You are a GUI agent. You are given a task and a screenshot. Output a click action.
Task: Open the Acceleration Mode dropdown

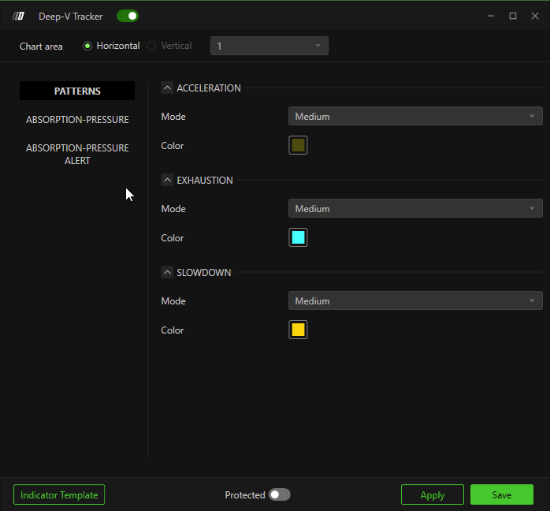[414, 117]
